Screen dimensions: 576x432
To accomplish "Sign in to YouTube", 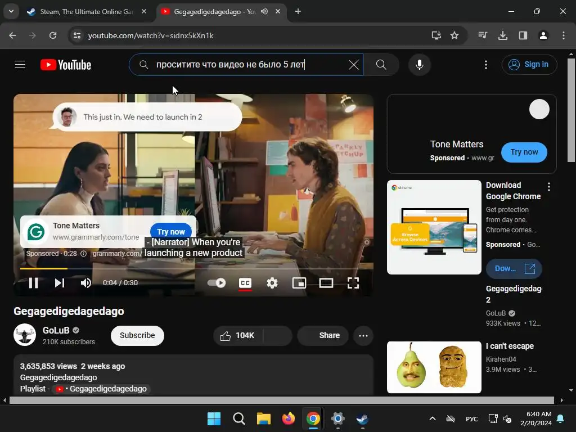I will [529, 65].
